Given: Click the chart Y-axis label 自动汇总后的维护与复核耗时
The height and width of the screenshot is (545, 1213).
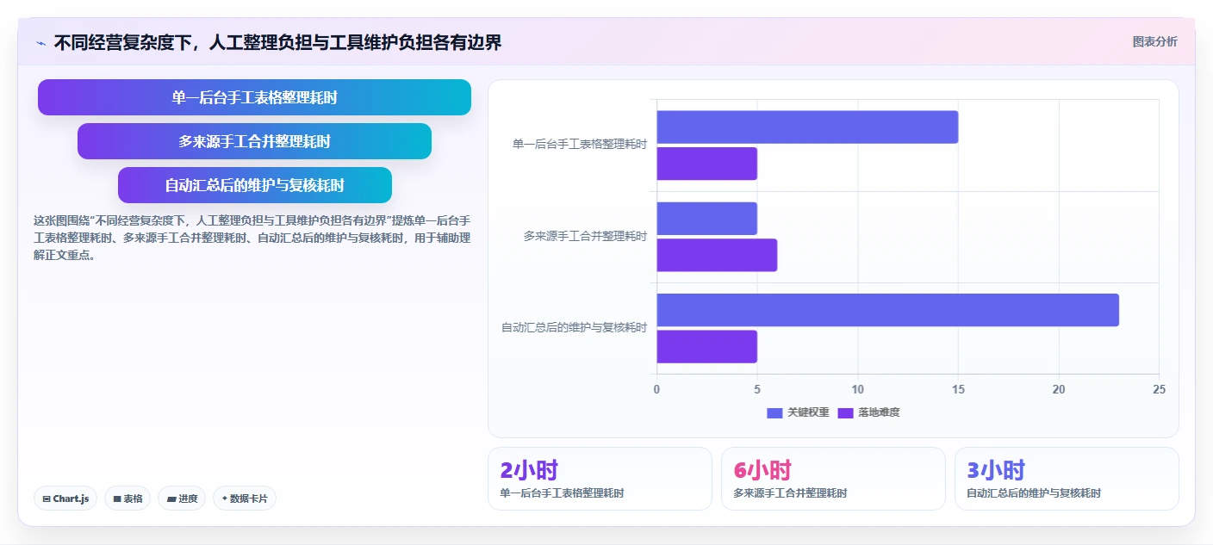Looking at the screenshot, I should (574, 327).
